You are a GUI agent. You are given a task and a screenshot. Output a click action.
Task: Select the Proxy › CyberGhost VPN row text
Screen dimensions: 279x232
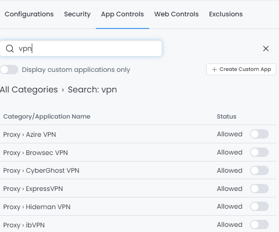[41, 171]
